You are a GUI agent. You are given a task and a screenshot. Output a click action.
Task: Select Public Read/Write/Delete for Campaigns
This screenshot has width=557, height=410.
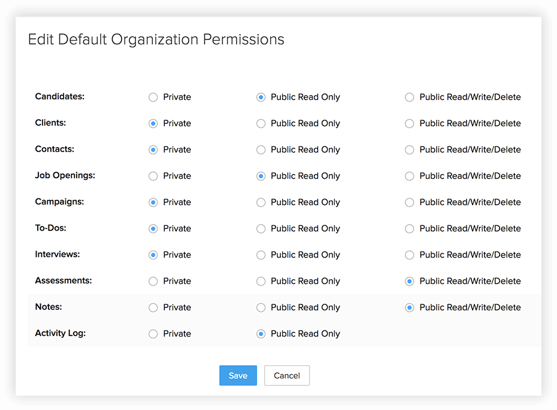point(410,203)
